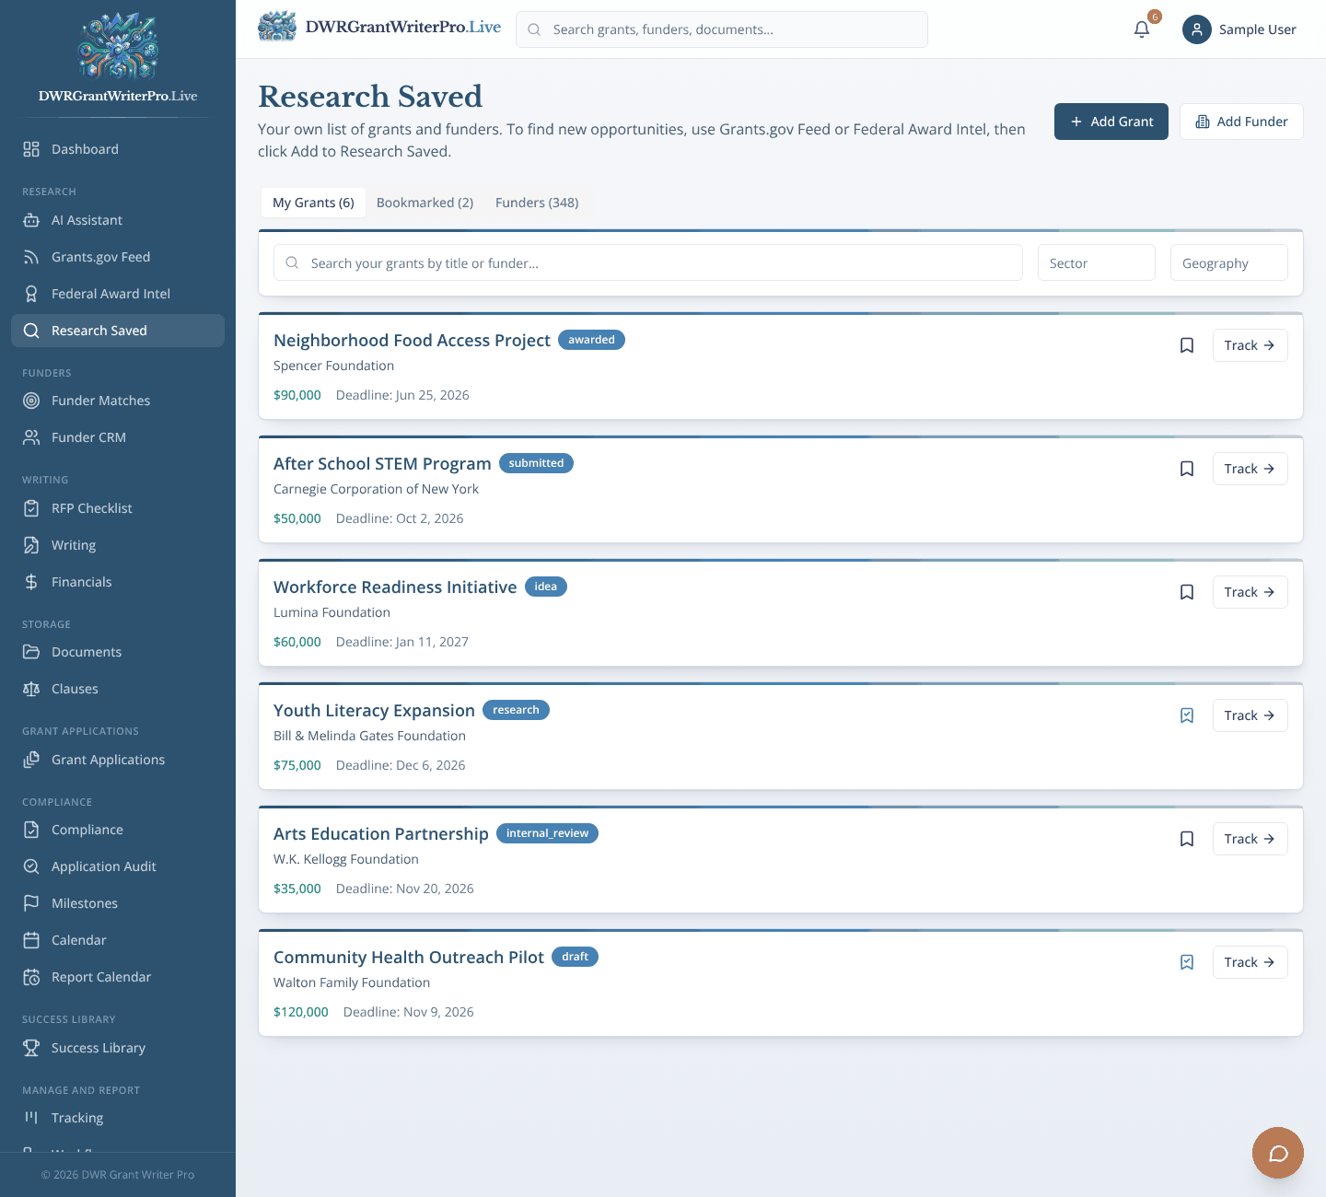Open AI Assistant robot icon
1326x1197 pixels.
tap(31, 220)
